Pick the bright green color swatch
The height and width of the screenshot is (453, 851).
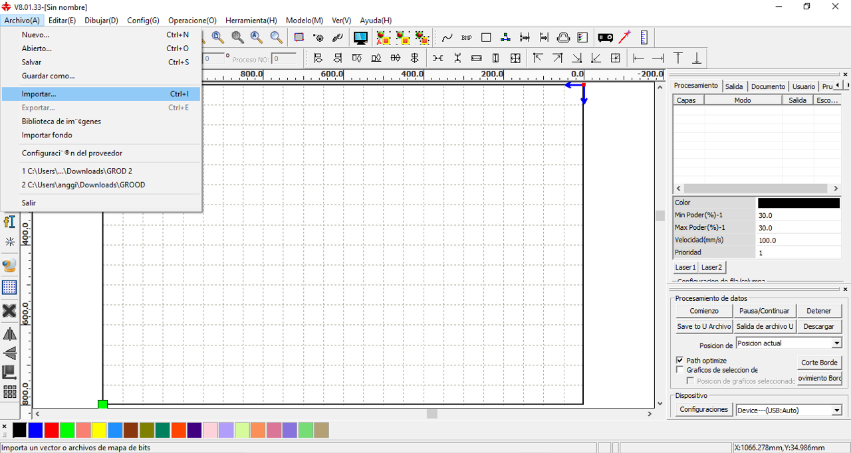(x=68, y=430)
